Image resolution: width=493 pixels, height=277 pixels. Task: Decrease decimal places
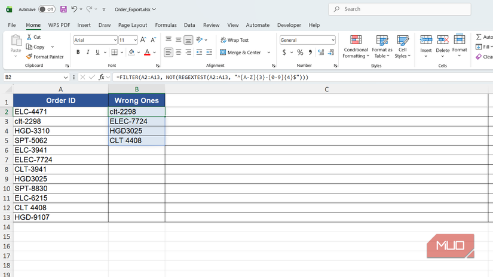331,53
